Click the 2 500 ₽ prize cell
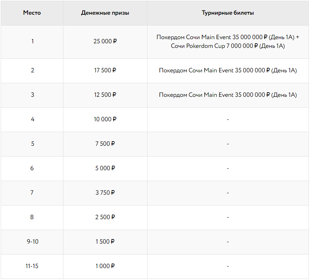 pos(105,217)
